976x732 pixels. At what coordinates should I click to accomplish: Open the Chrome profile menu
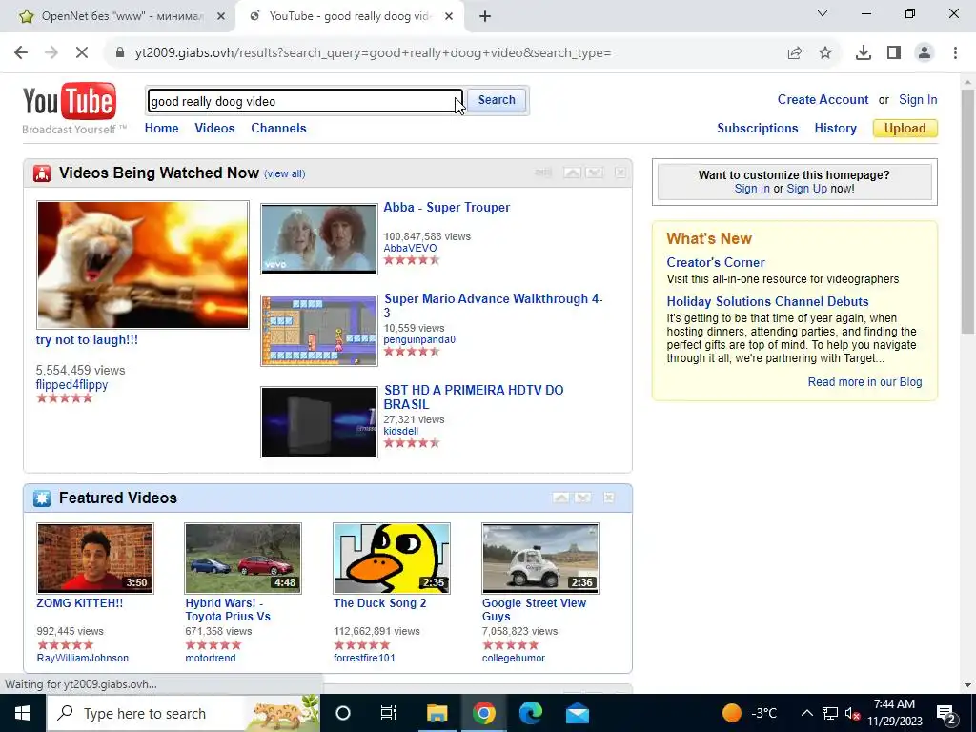click(x=925, y=53)
